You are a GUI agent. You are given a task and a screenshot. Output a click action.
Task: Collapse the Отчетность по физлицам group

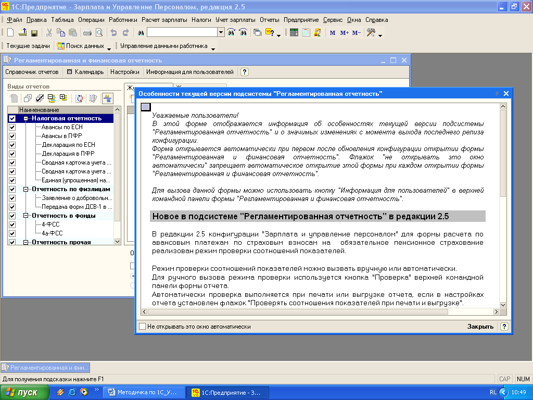click(26, 189)
